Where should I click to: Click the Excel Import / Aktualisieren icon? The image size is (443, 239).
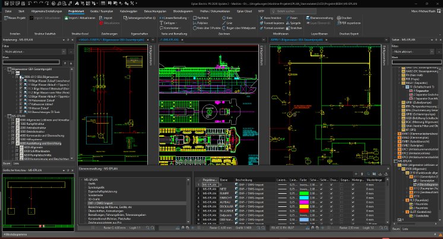tap(67, 18)
